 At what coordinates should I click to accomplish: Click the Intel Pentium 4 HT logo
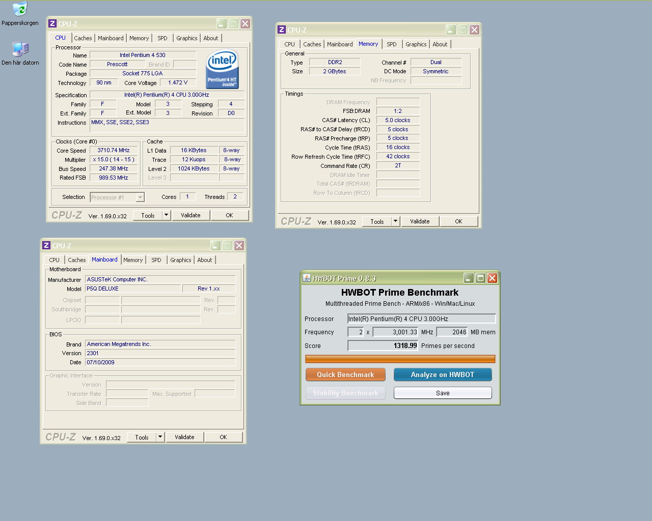(x=222, y=69)
